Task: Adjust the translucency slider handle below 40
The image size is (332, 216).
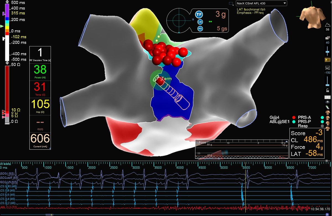Action: coord(328,52)
